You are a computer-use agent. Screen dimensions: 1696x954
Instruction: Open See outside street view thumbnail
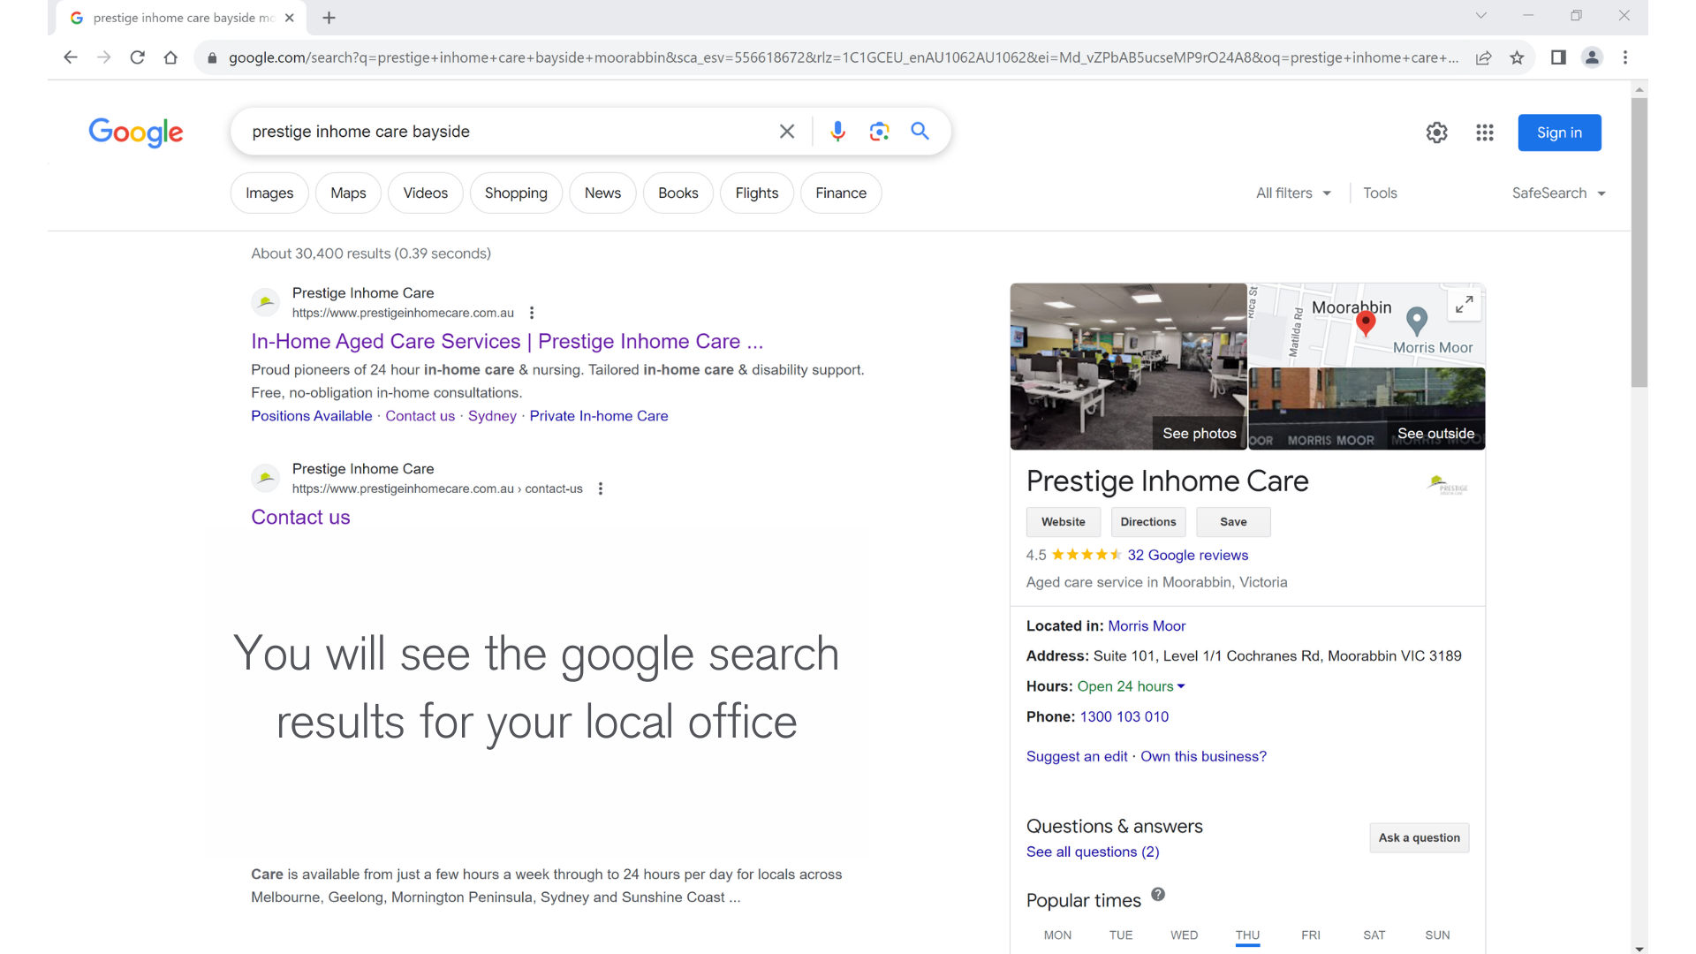[x=1367, y=409]
